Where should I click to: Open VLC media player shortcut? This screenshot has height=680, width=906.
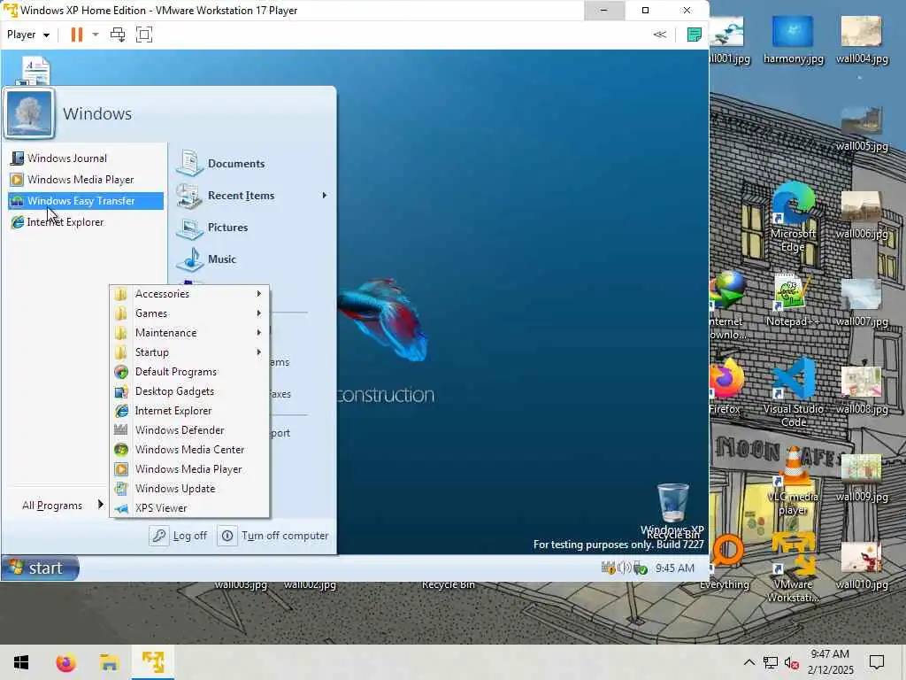coord(793,481)
